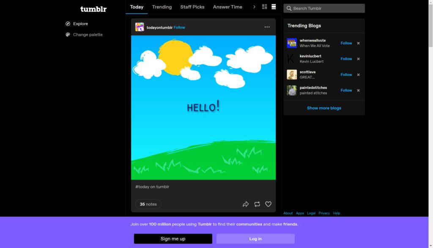Viewport: 433px width, 248px height.
Task: Like the post with heart icon
Action: click(268, 204)
